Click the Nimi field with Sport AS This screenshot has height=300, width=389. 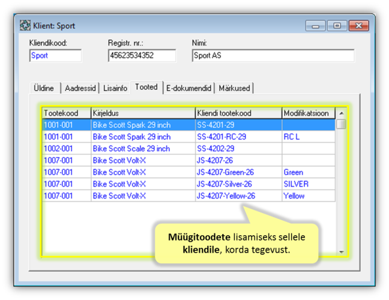click(273, 56)
